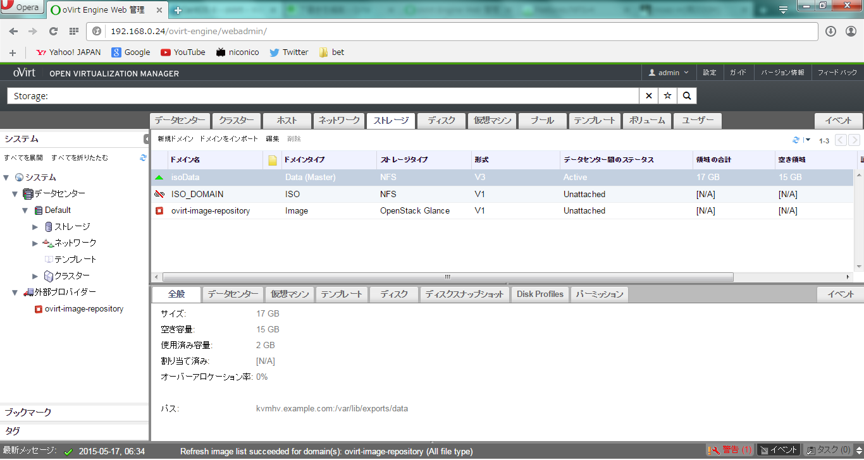
Task: Select ovirt-image-repository in the tree
Action: [84, 309]
